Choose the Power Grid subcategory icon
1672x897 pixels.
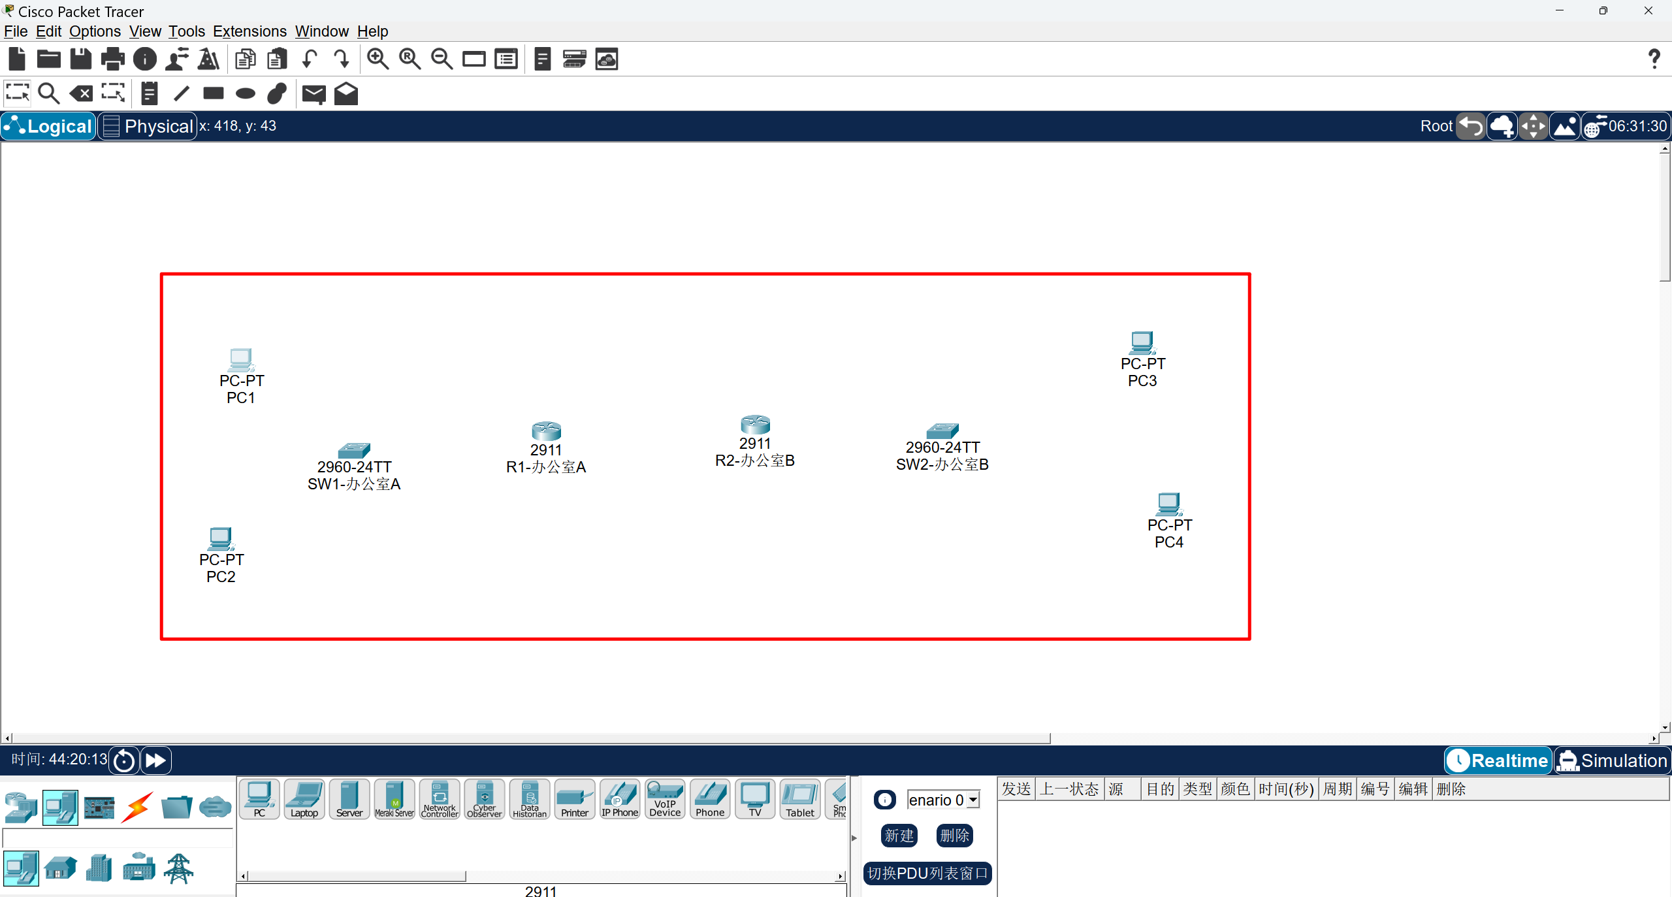(x=178, y=869)
